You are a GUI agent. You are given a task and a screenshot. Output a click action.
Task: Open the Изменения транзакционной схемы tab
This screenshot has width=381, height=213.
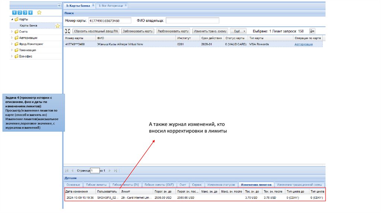pyautogui.click(x=300, y=185)
